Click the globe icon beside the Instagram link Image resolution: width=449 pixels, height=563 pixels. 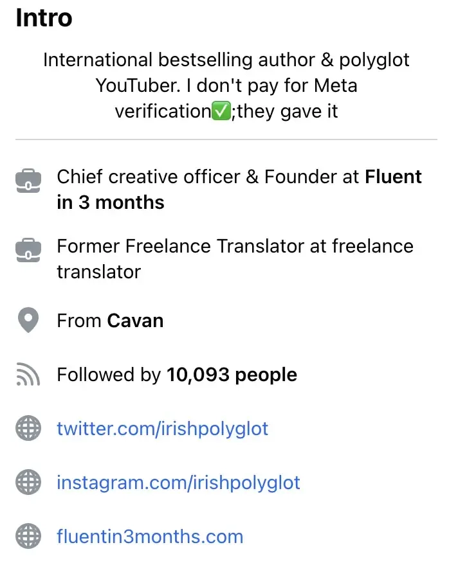pyautogui.click(x=28, y=482)
